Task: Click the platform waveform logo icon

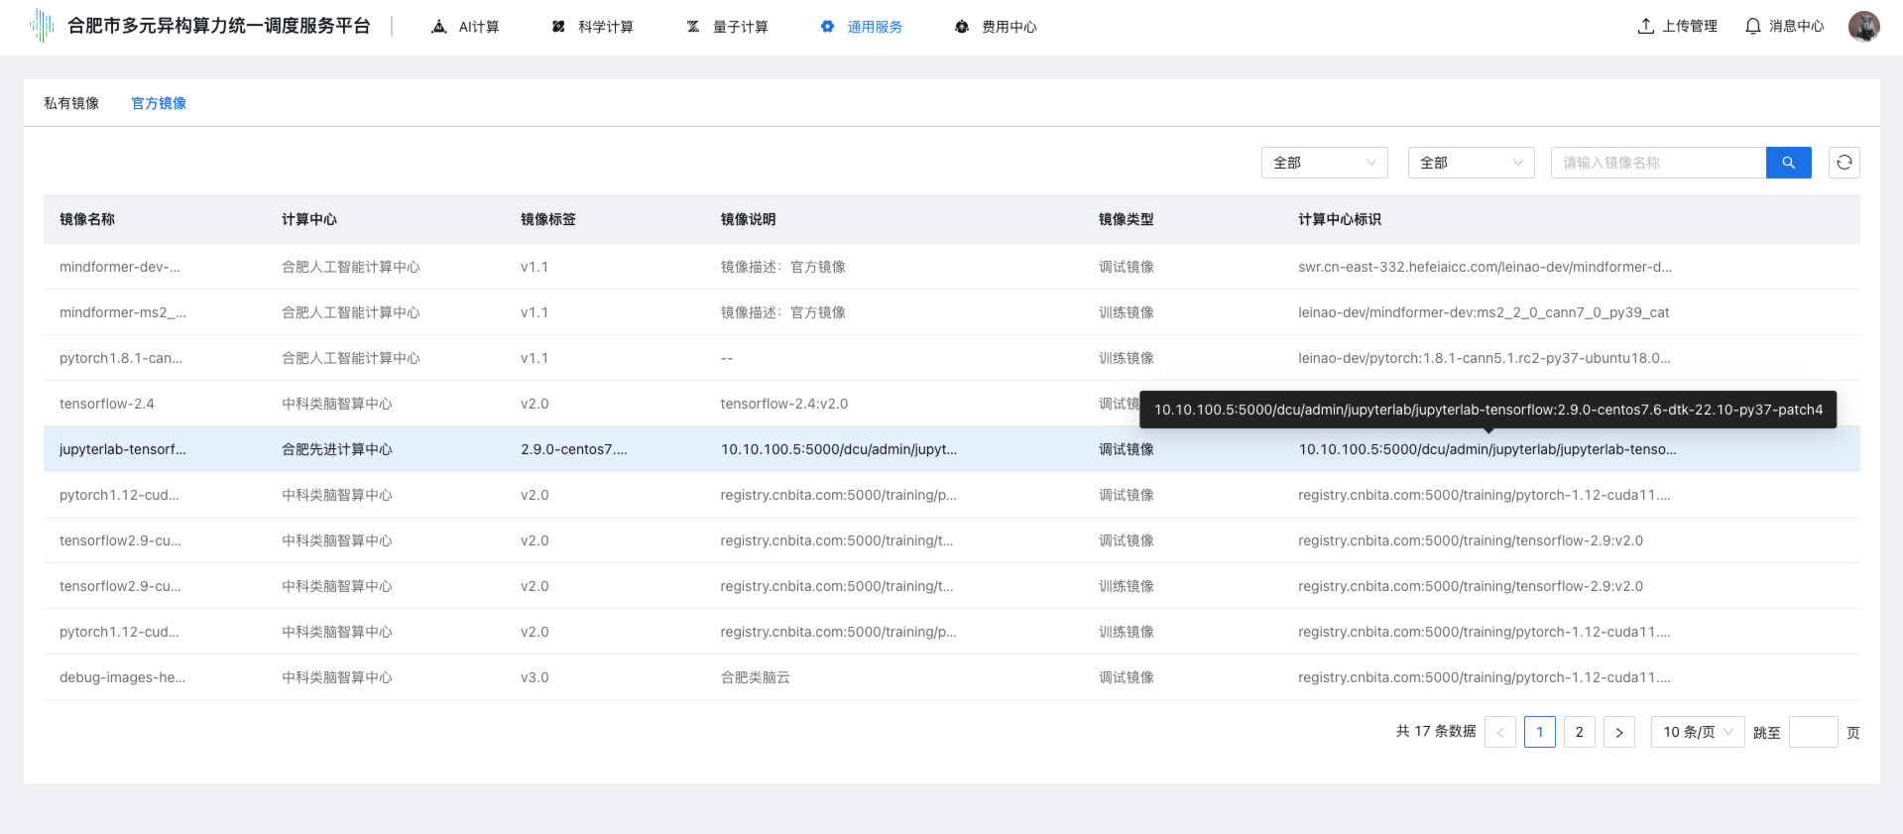Action: 42,26
